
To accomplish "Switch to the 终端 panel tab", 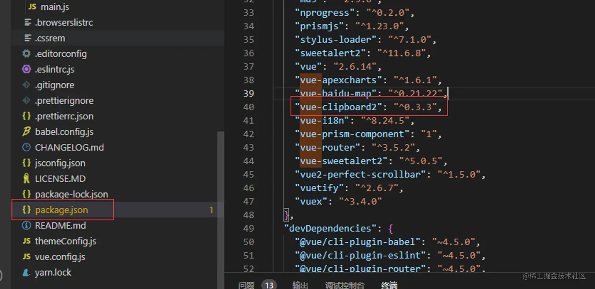I will click(389, 285).
